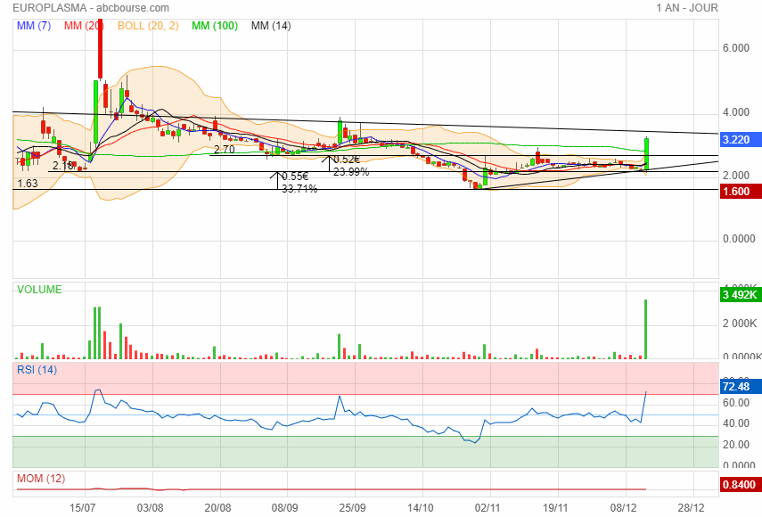Click the green 3 492K volume tag
This screenshot has height=517, width=762.
[741, 294]
